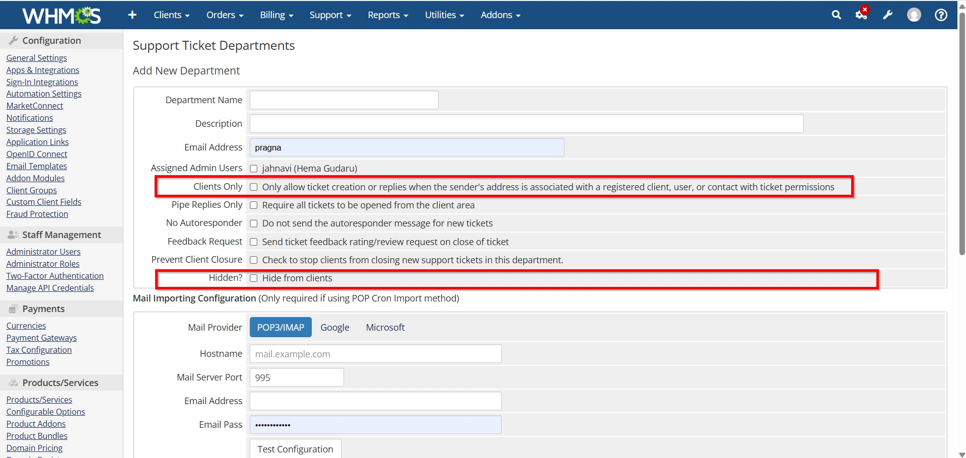This screenshot has width=966, height=458.
Task: Open Promotions link
Action: (28, 362)
